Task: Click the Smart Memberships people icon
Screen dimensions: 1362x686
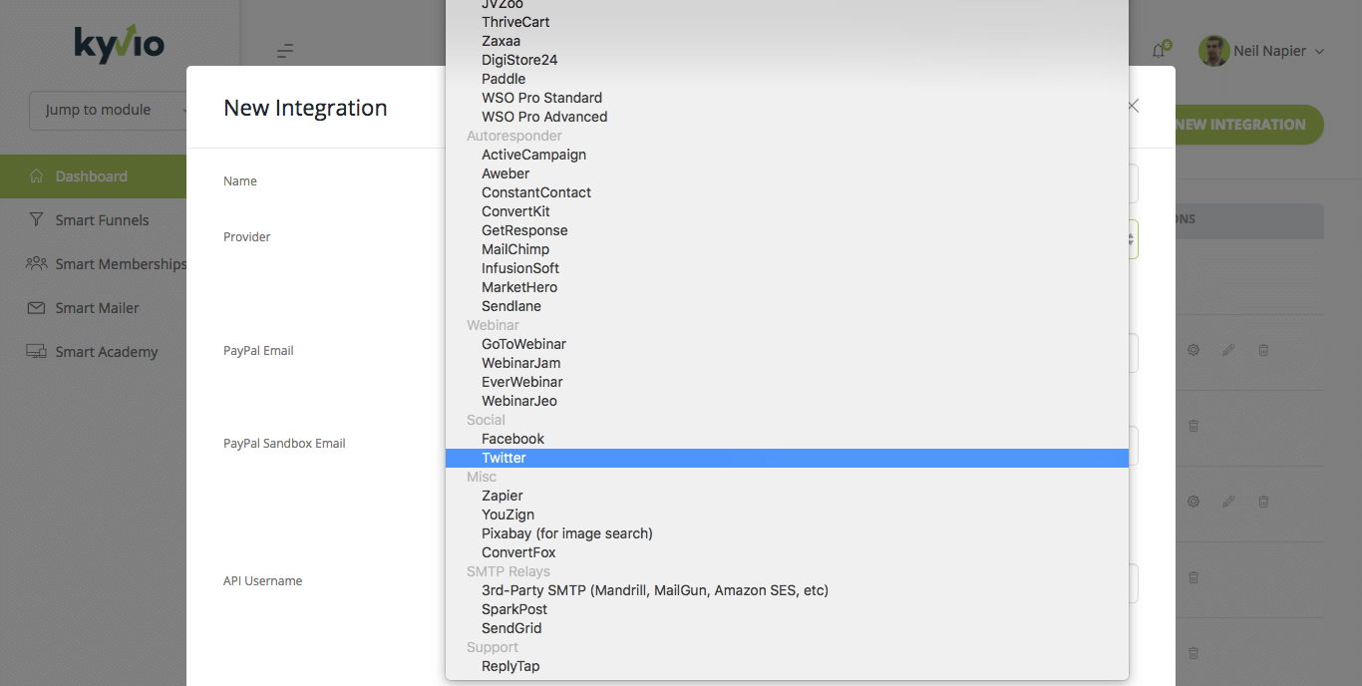Action: (37, 264)
